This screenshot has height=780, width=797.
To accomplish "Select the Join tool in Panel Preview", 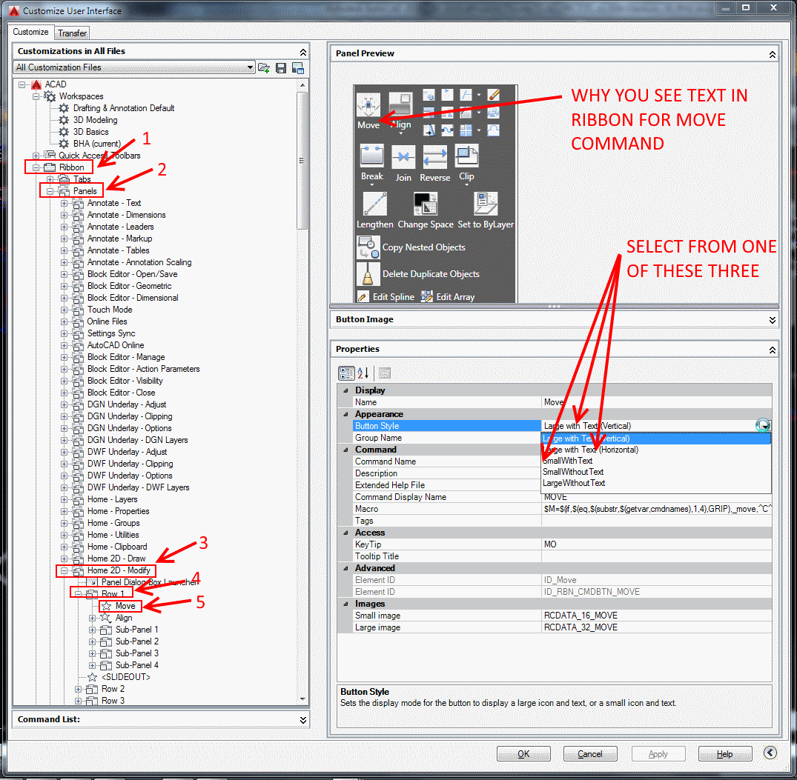I will tap(403, 156).
